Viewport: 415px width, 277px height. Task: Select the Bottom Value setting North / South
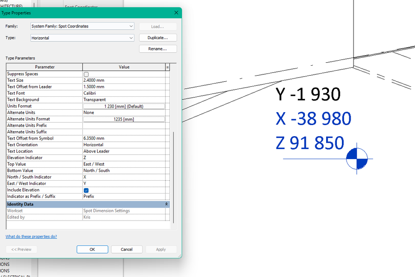point(124,170)
